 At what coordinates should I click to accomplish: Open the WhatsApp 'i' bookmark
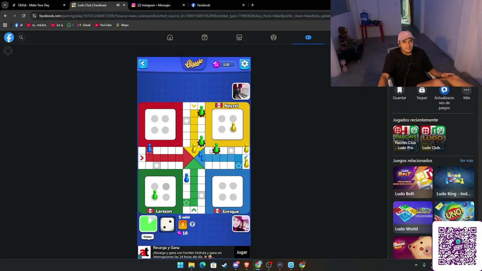(70, 25)
